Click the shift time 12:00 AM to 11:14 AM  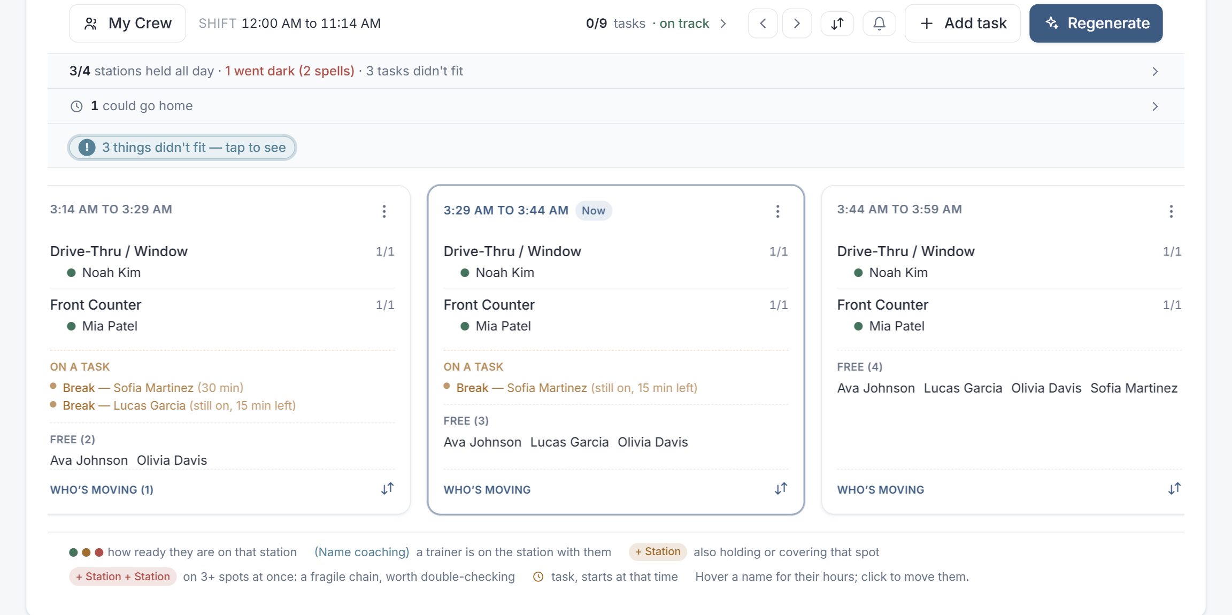pyautogui.click(x=311, y=24)
